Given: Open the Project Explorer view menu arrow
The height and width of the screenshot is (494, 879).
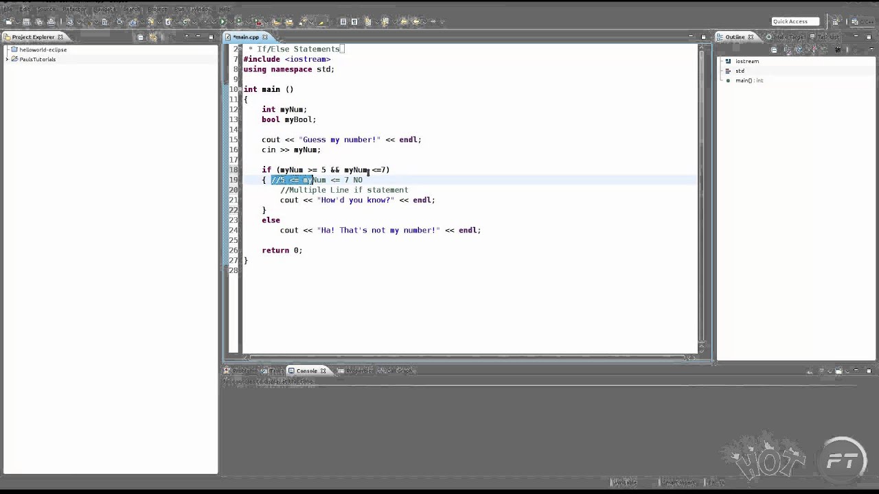Looking at the screenshot, I should 187,36.
